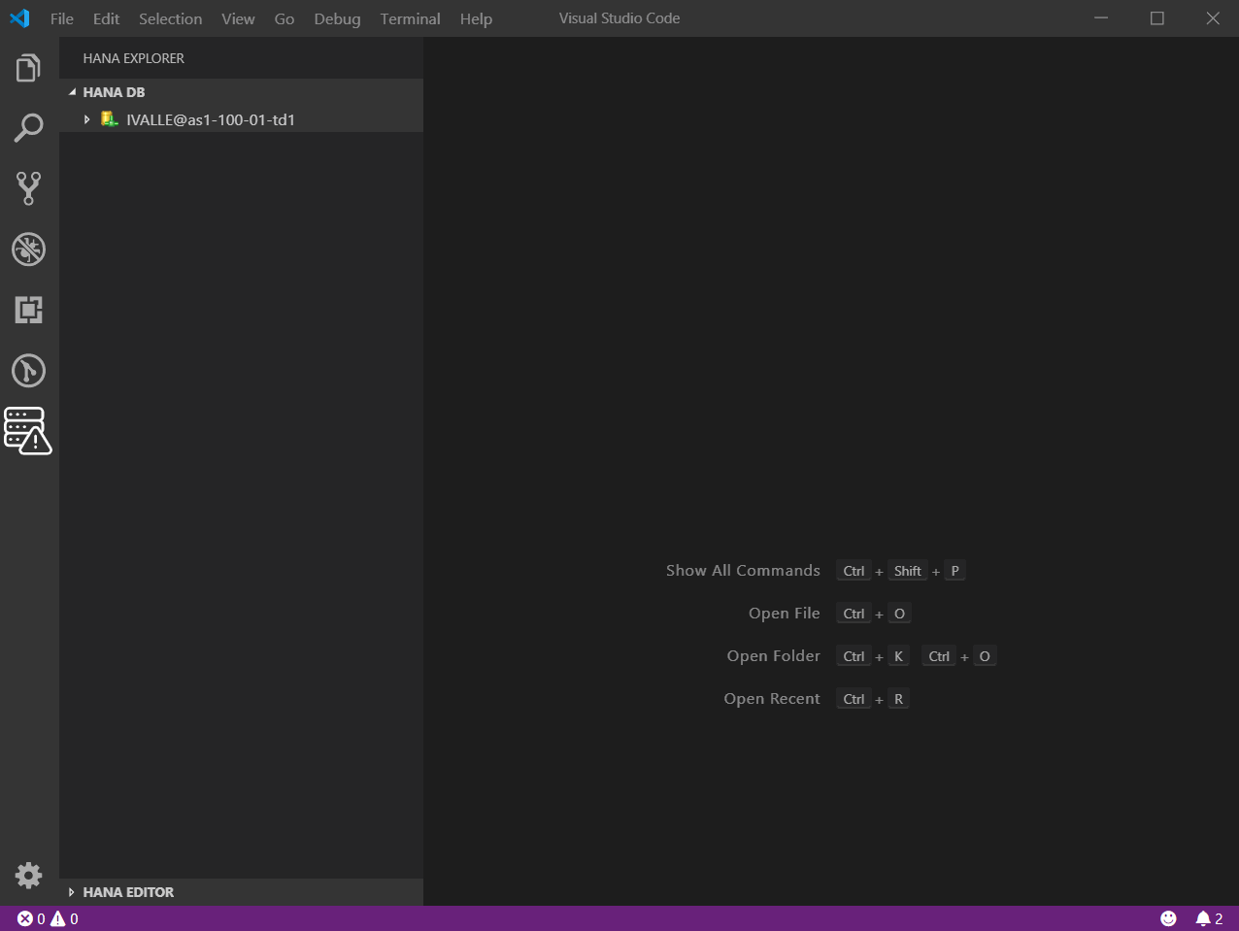
Task: Click the Visual Studio Code window title
Action: pyautogui.click(x=619, y=18)
